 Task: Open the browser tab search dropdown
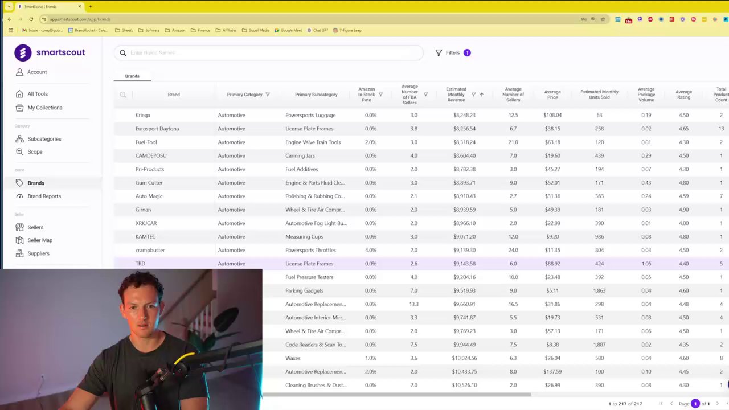click(9, 6)
